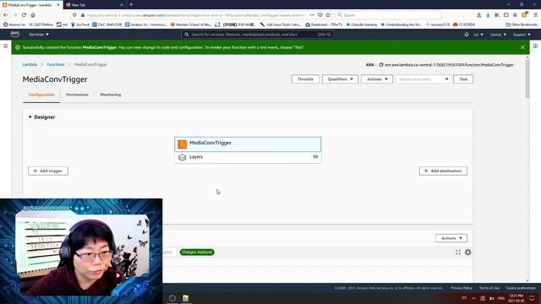Click the orange Lambda function icon
This screenshot has height=304, width=541.
183,144
